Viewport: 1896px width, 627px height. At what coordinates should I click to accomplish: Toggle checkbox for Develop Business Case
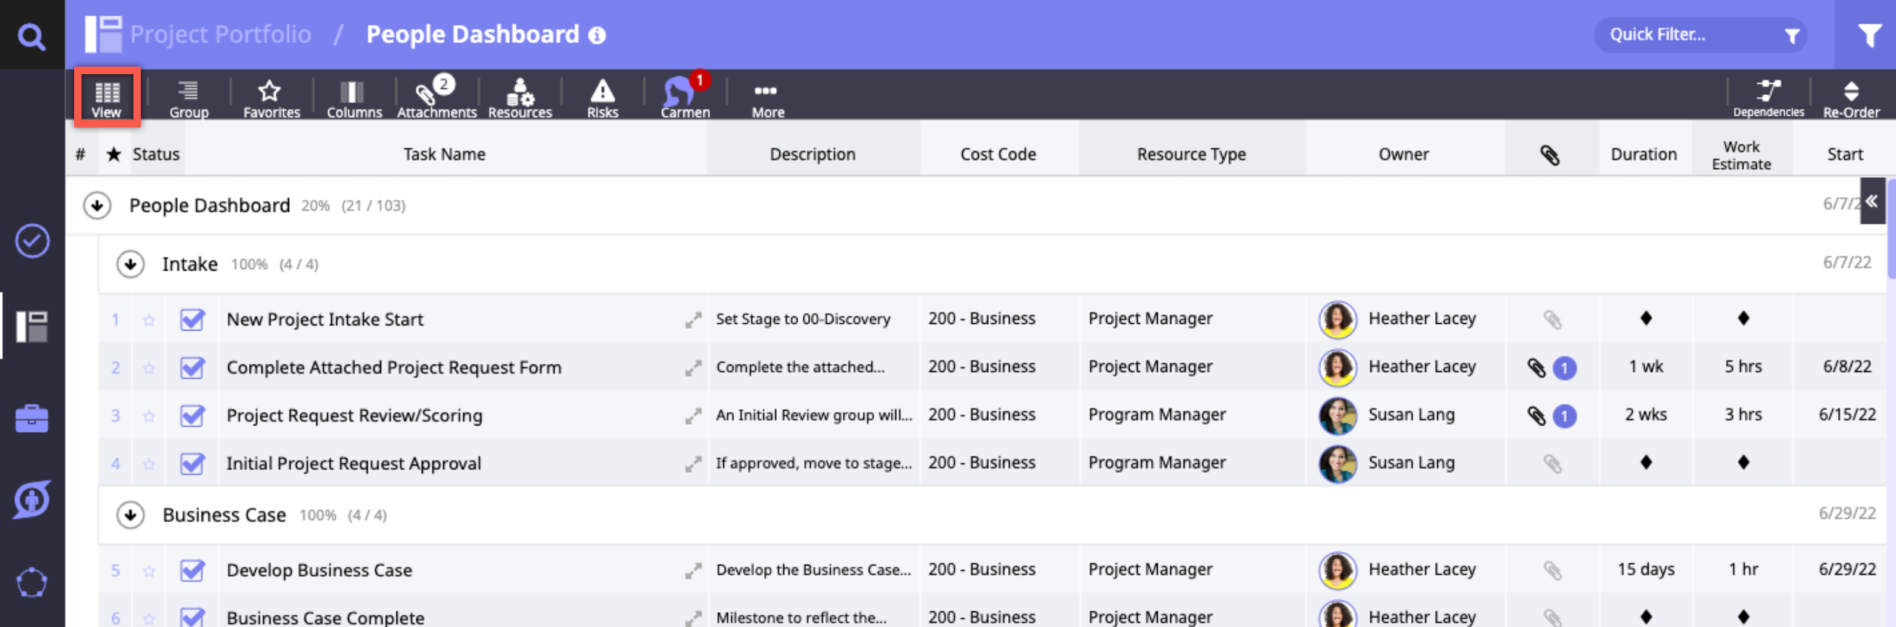pyautogui.click(x=192, y=570)
